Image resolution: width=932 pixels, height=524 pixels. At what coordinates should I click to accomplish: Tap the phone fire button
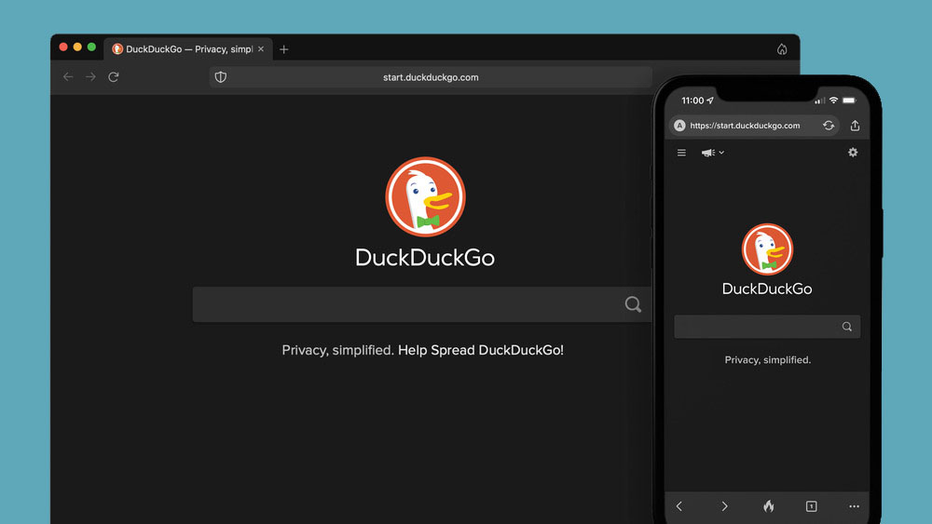pos(769,506)
